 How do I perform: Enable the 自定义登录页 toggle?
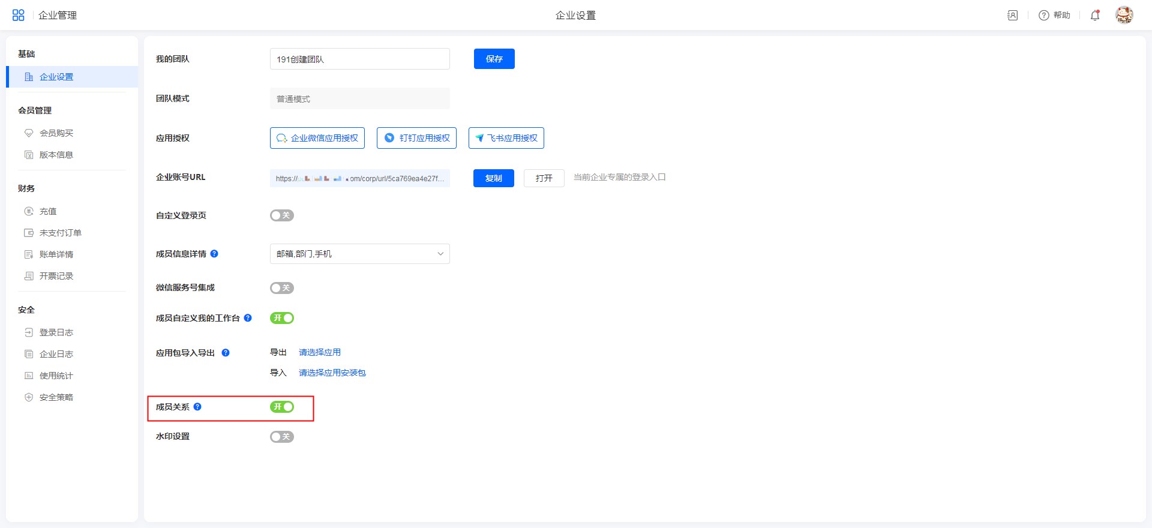coord(281,215)
